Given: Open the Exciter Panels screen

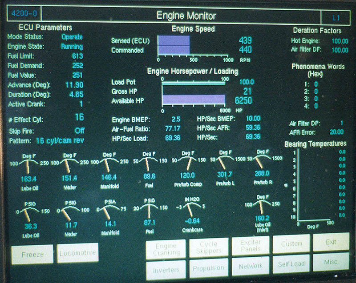Looking at the screenshot, I should [x=251, y=246].
